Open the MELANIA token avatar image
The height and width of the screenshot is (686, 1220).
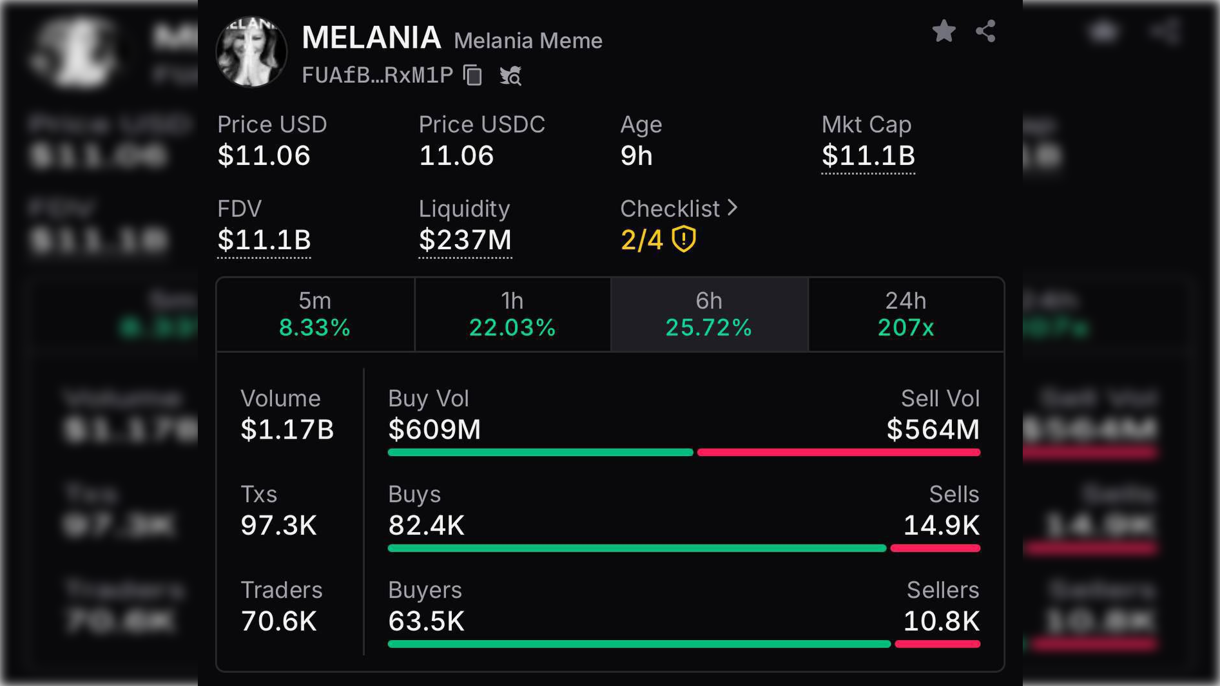(x=251, y=52)
